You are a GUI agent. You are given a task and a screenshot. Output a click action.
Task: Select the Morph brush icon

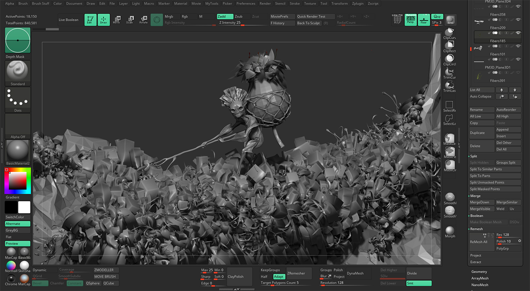[x=450, y=231]
